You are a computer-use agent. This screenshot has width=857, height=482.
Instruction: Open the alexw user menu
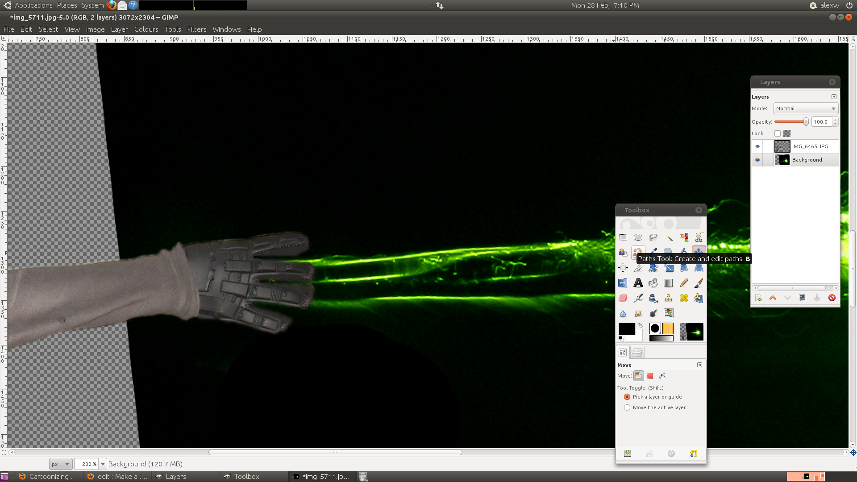830,5
